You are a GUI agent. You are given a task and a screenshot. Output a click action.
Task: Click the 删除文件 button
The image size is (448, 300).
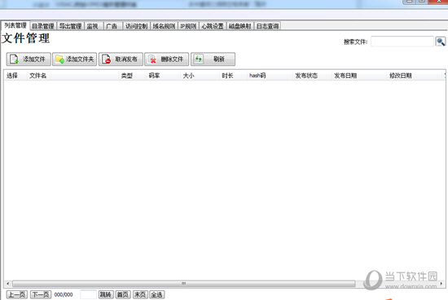[167, 59]
